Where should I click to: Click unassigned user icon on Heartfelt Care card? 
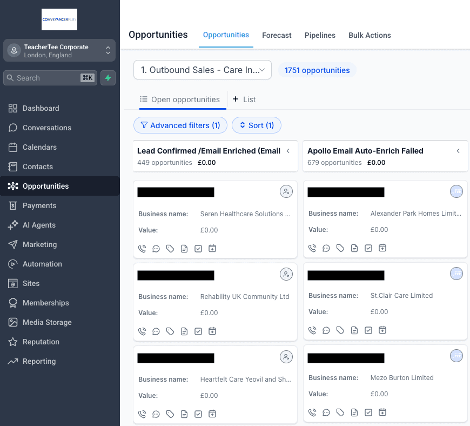pos(286,357)
